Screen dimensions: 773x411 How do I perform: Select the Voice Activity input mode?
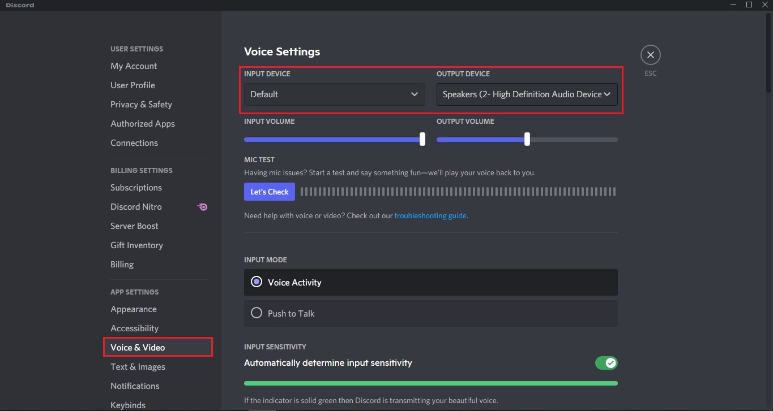tap(431, 282)
